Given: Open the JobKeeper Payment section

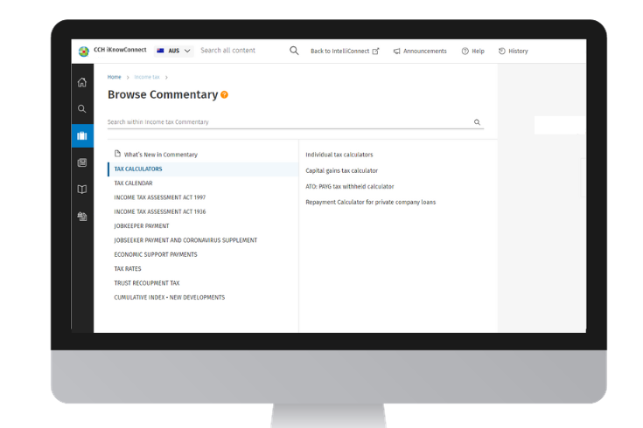Looking at the screenshot, I should [x=142, y=226].
